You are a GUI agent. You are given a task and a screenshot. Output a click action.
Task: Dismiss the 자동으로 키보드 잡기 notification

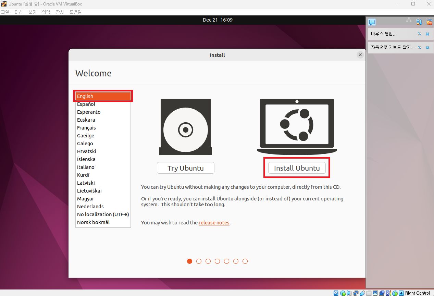427,48
